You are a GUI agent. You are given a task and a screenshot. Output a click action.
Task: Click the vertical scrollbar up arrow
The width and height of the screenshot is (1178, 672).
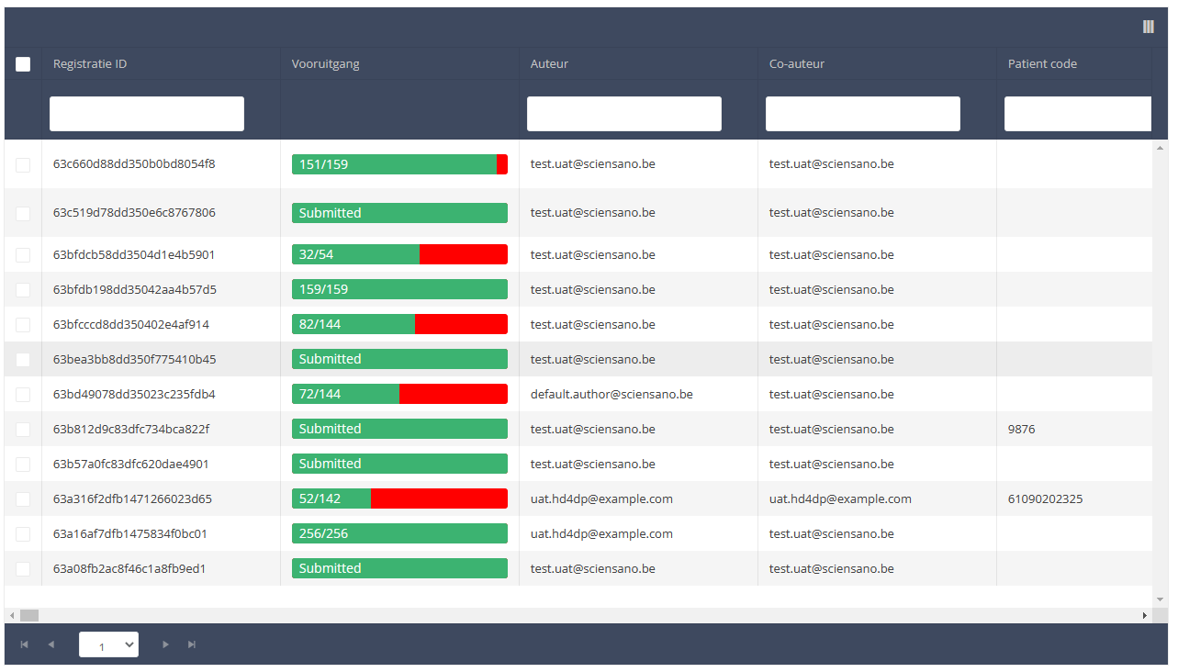tap(1160, 148)
